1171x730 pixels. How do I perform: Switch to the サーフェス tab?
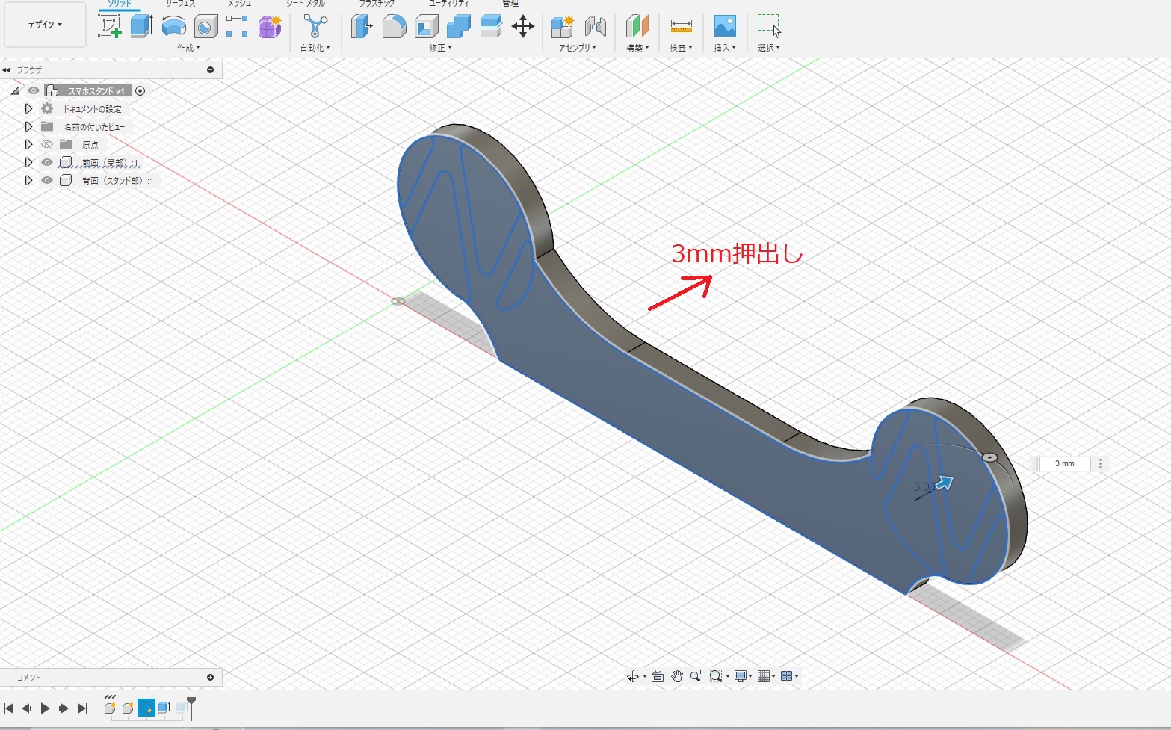click(x=180, y=4)
